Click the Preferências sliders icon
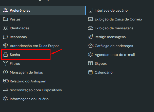 pos(5,10)
